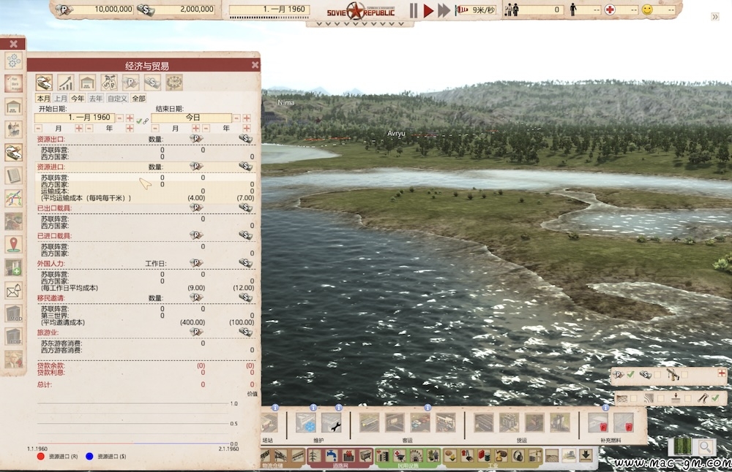Select the rising bar chart tab icon
The image size is (732, 472).
tap(66, 83)
